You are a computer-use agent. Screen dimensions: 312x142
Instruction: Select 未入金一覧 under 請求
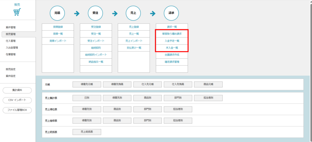click(x=172, y=48)
